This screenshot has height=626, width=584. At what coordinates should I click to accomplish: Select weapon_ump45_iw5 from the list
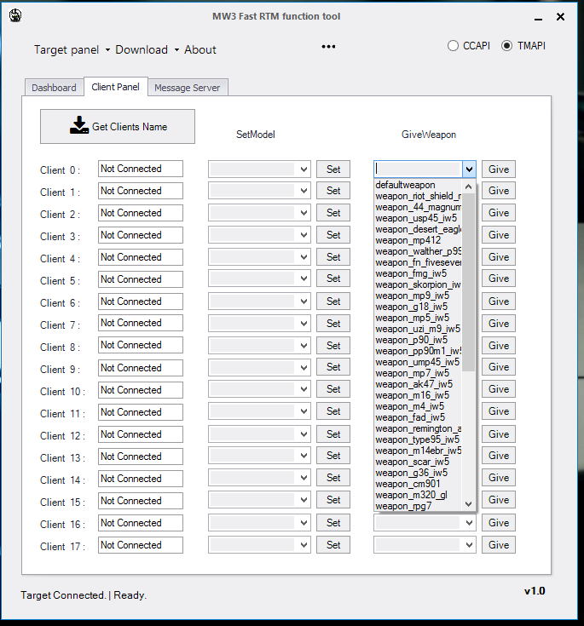(418, 362)
